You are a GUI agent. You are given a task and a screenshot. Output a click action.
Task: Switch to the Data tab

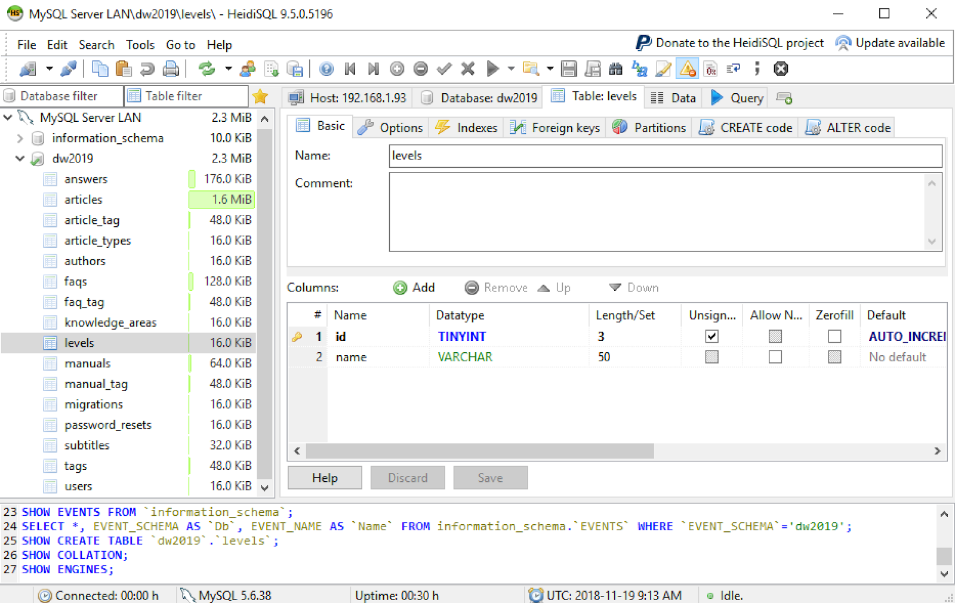pyautogui.click(x=673, y=98)
